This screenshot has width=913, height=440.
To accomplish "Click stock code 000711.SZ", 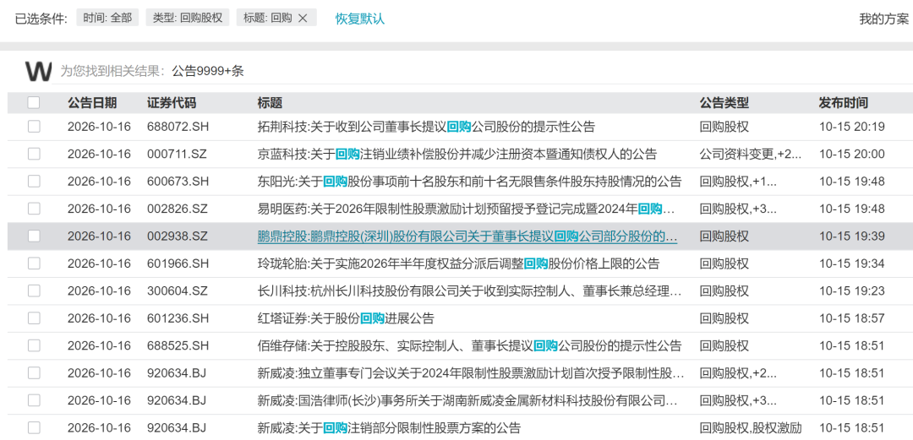I will click(x=177, y=155).
